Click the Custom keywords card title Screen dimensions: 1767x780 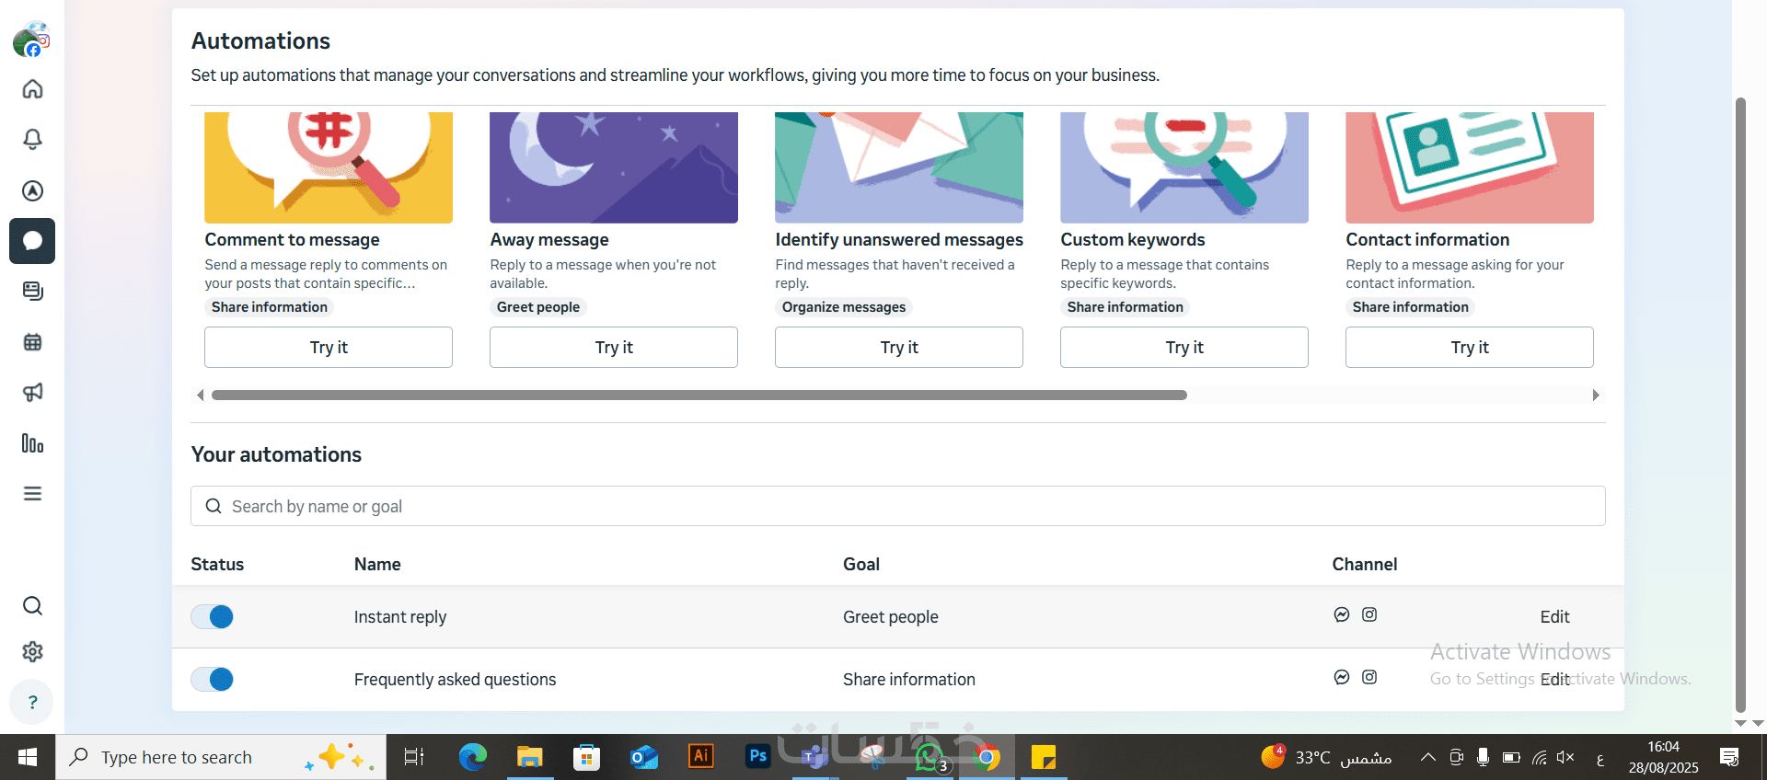(1133, 239)
